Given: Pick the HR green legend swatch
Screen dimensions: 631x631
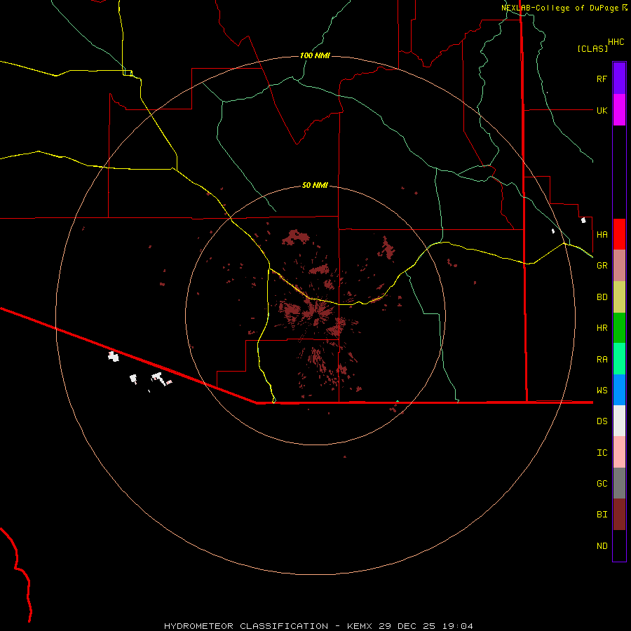Looking at the screenshot, I should coord(619,328).
